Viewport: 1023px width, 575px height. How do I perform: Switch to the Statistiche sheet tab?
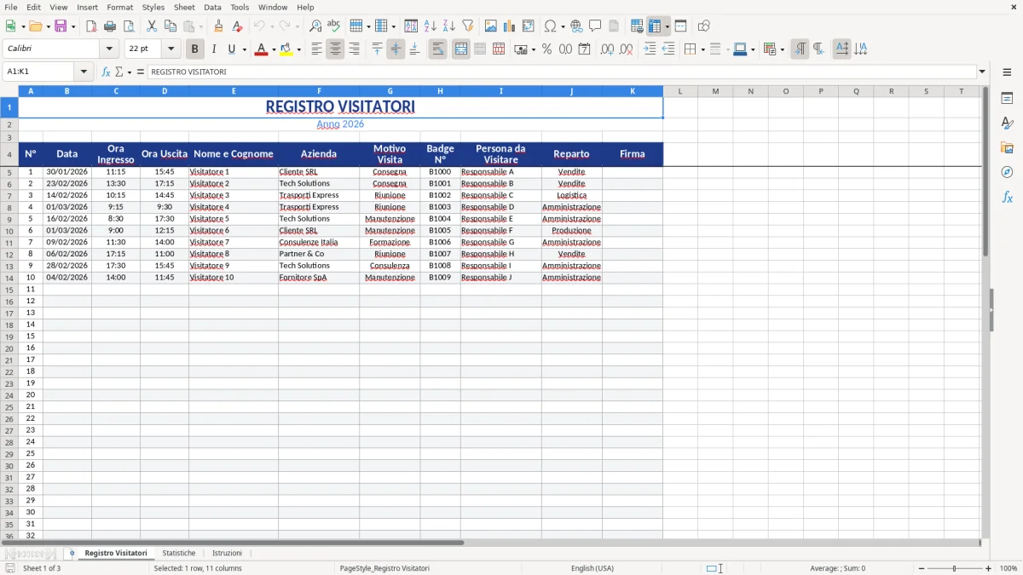click(x=179, y=552)
